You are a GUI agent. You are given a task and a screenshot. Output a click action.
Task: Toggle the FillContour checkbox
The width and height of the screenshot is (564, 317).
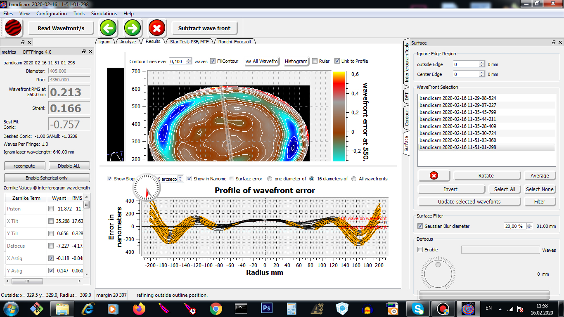[x=213, y=61]
